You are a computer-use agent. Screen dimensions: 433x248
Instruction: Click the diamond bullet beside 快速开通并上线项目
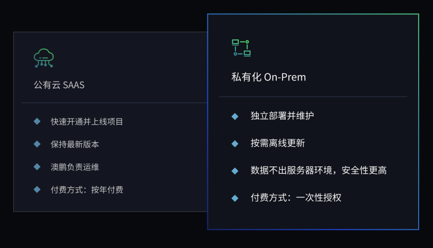[x=37, y=121]
